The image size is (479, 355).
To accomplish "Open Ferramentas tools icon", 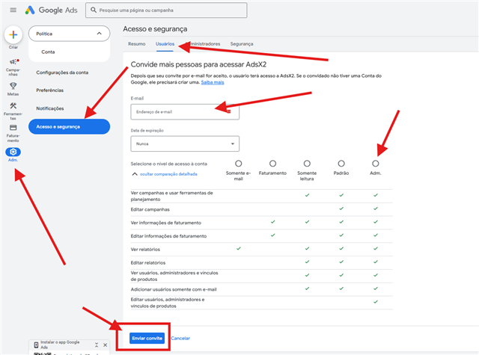I will [x=13, y=106].
